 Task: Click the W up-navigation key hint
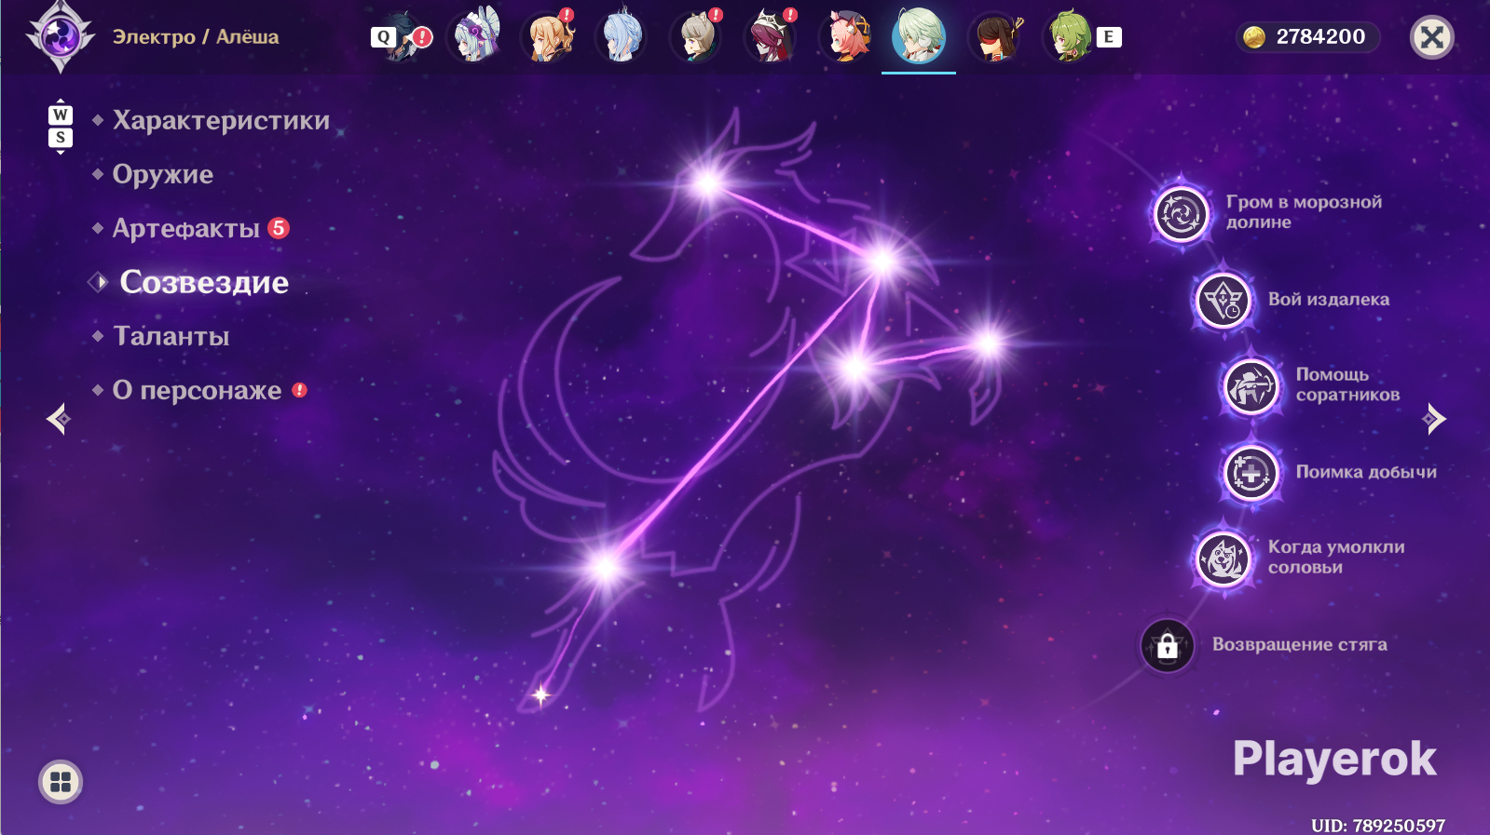61,114
